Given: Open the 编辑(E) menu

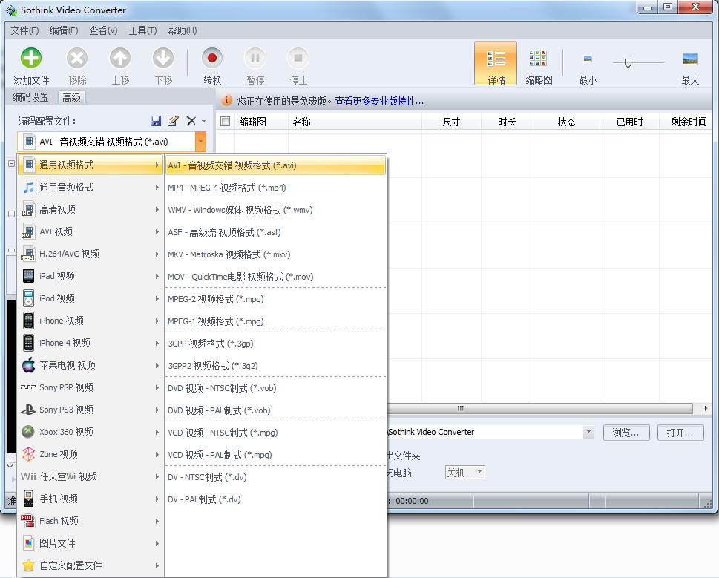Looking at the screenshot, I should [x=64, y=30].
